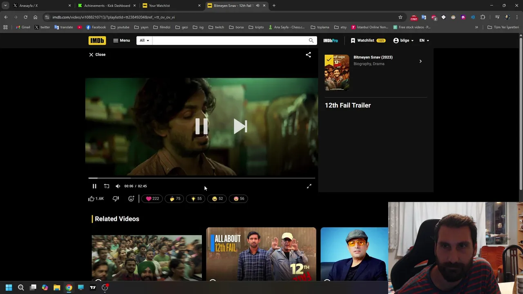523x294 pixels.
Task: Show more bookmarks chevron
Action: point(476,27)
